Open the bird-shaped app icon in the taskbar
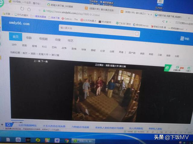 pos(57,140)
